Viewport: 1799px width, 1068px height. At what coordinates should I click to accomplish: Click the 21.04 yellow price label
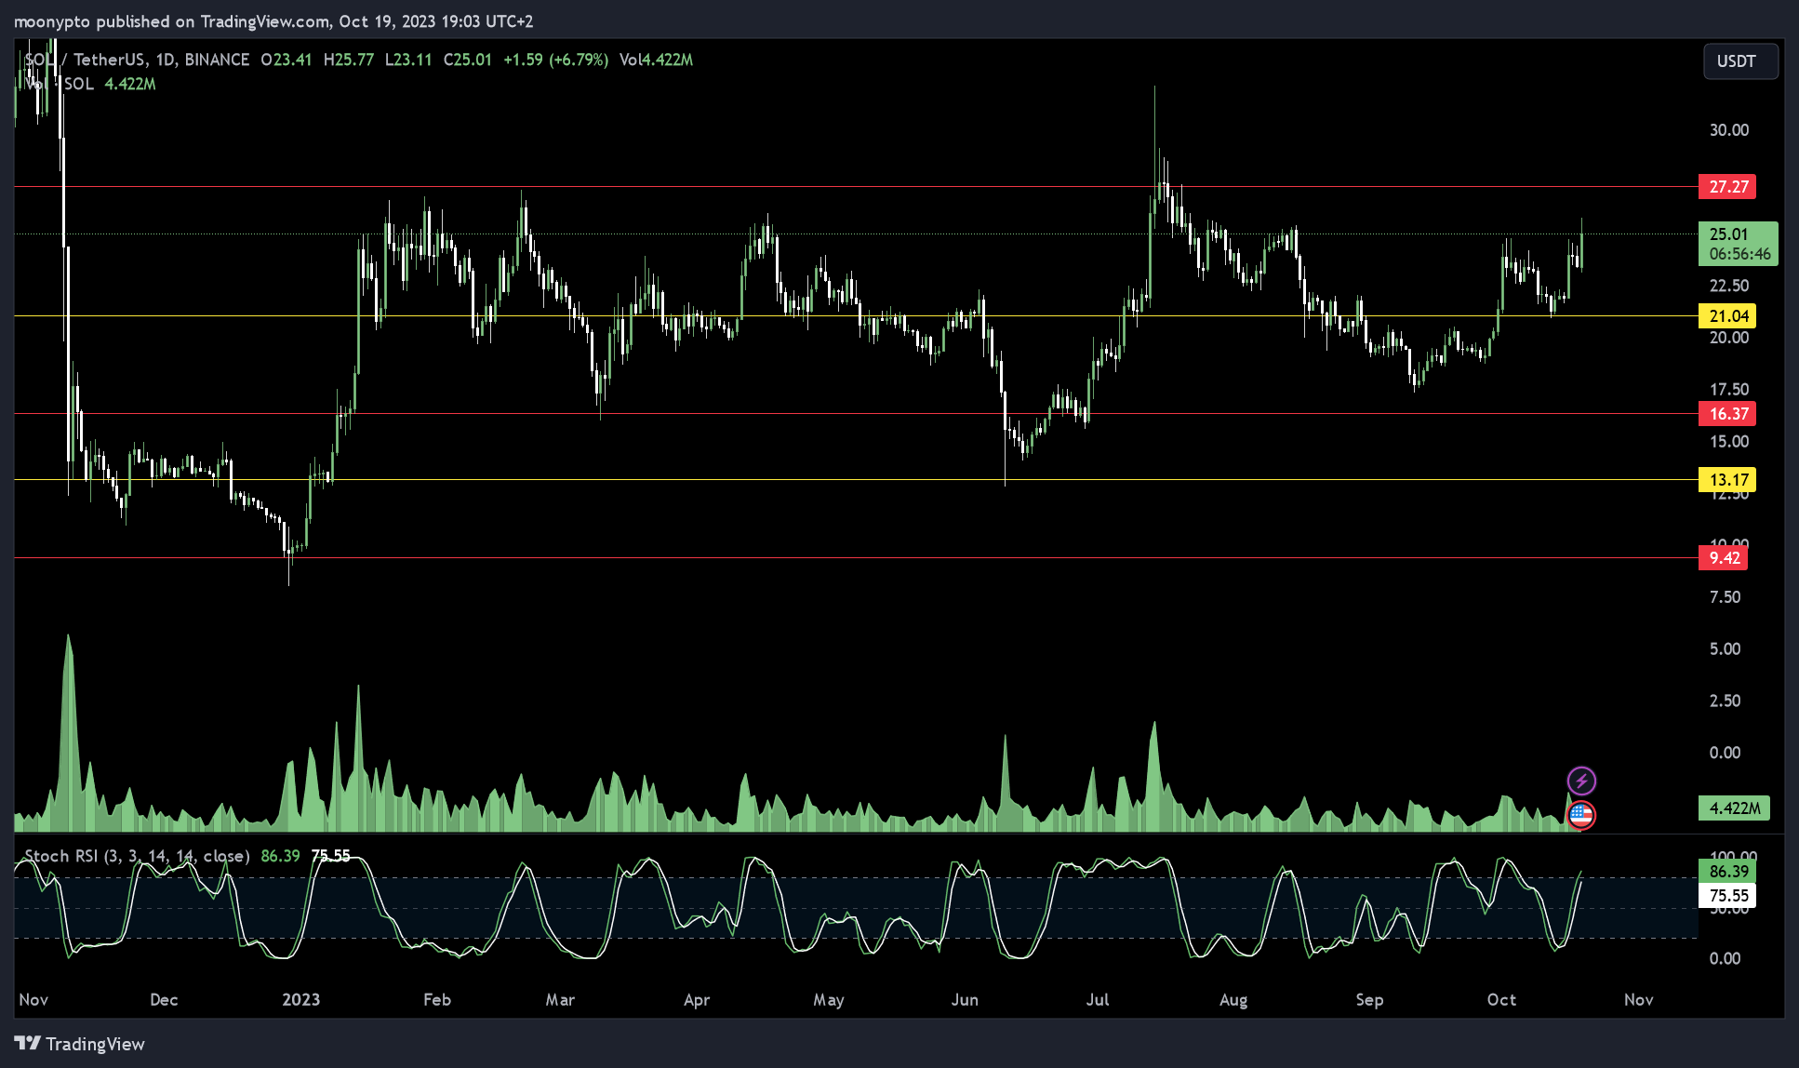pos(1727,316)
